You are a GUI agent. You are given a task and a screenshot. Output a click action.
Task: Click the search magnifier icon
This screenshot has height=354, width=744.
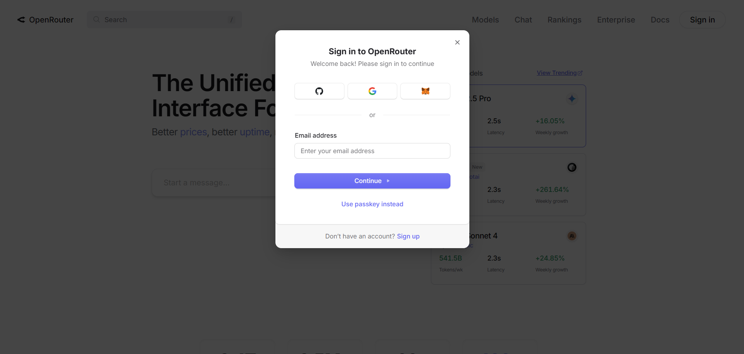tap(96, 19)
